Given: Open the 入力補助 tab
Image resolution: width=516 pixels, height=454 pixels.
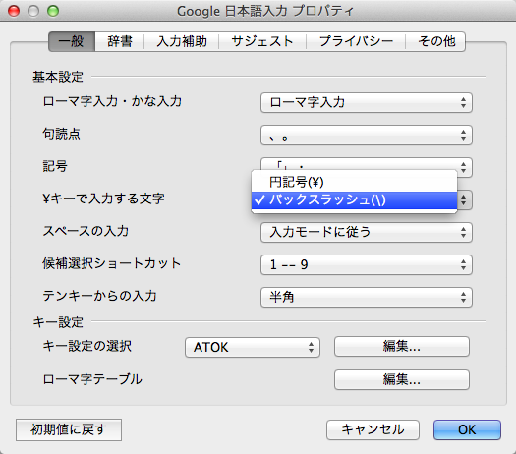Looking at the screenshot, I should (182, 41).
